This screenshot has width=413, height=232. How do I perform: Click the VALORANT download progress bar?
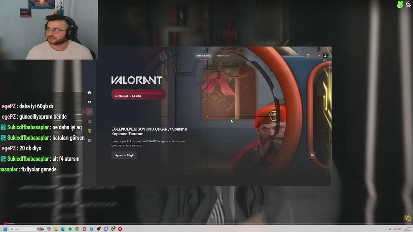[138, 94]
